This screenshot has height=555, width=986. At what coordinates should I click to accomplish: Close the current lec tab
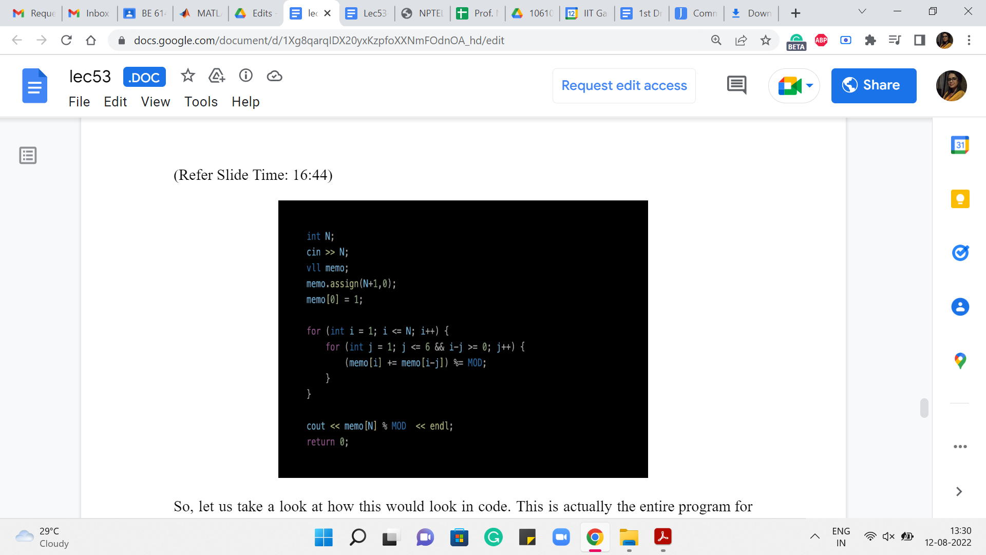tap(327, 13)
